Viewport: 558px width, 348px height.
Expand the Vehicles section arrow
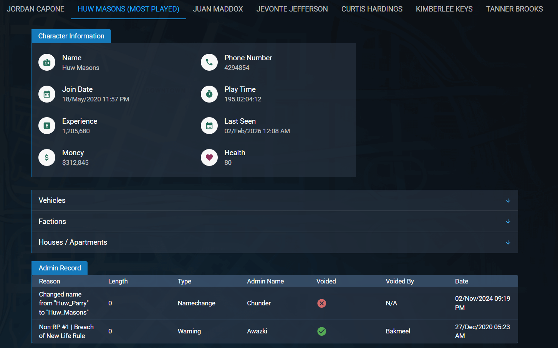508,201
